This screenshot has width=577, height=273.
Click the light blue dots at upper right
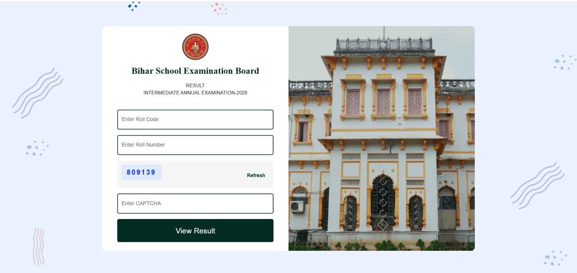coord(564,63)
